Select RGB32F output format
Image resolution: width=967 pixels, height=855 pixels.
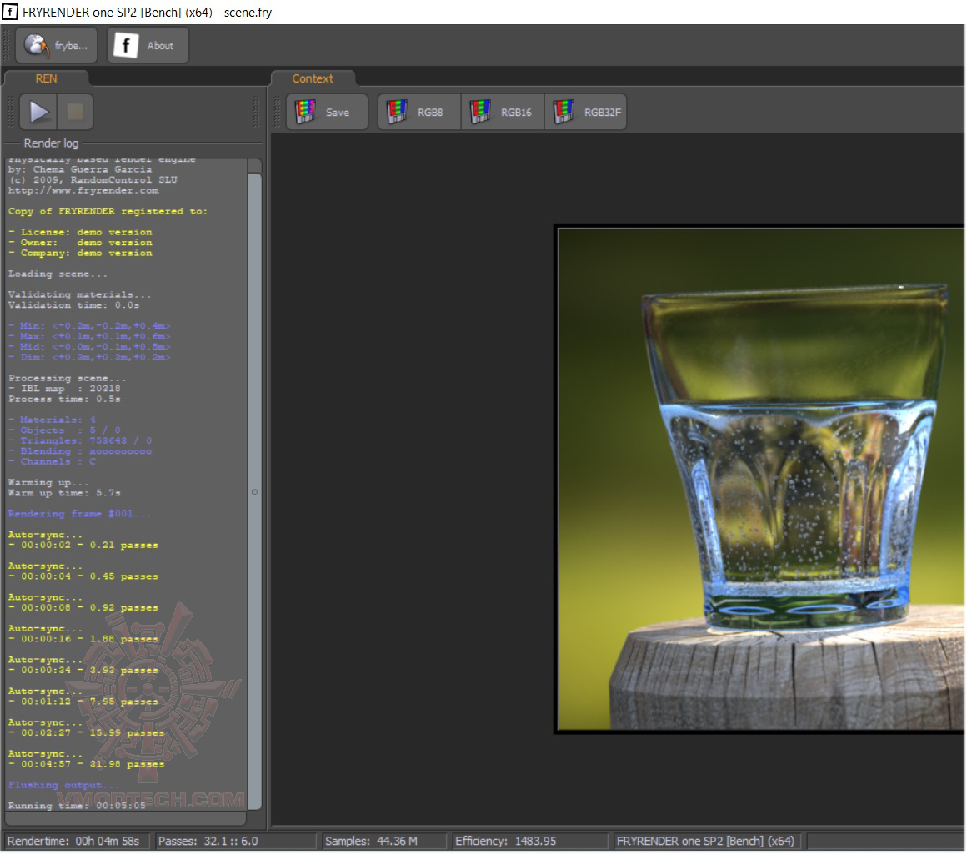coord(586,113)
